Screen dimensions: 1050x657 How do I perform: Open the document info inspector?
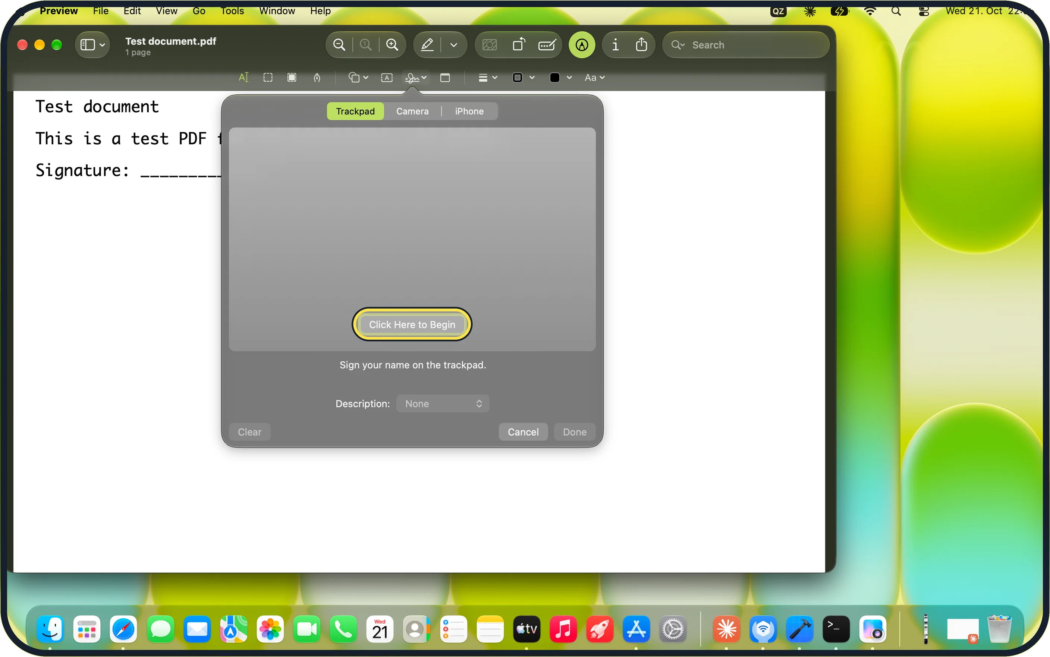point(615,45)
